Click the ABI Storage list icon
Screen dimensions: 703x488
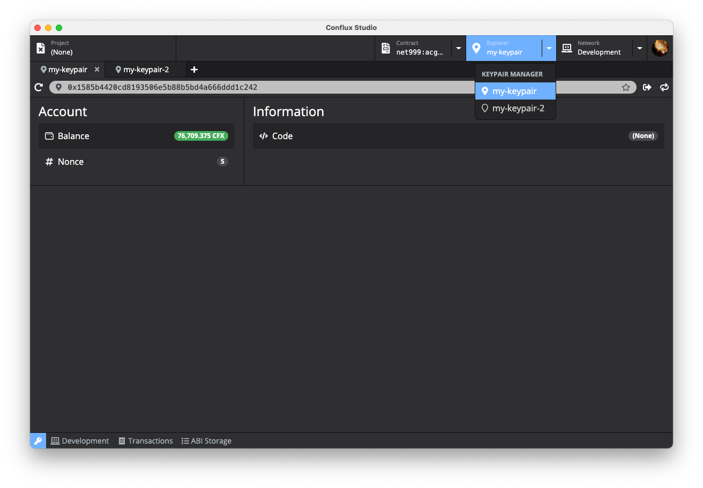pos(185,441)
